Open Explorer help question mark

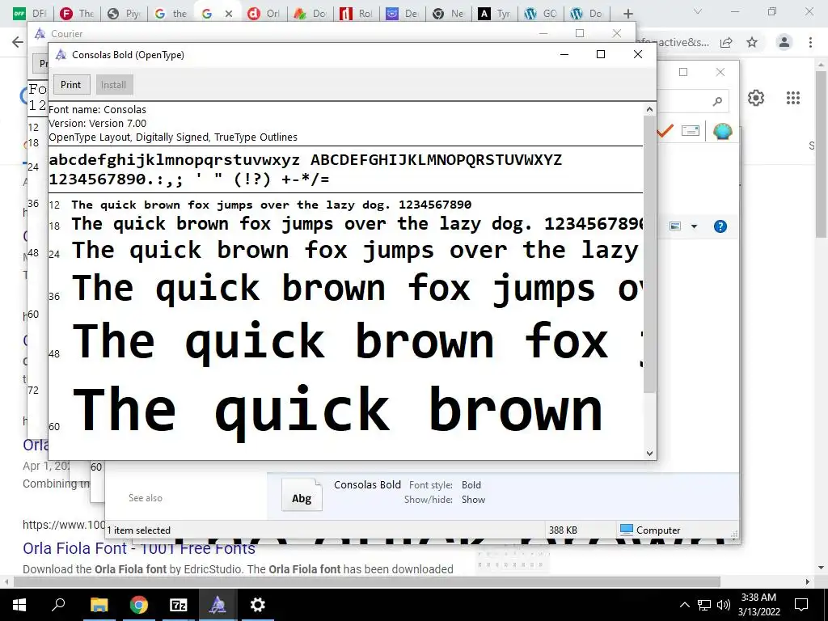tap(720, 226)
